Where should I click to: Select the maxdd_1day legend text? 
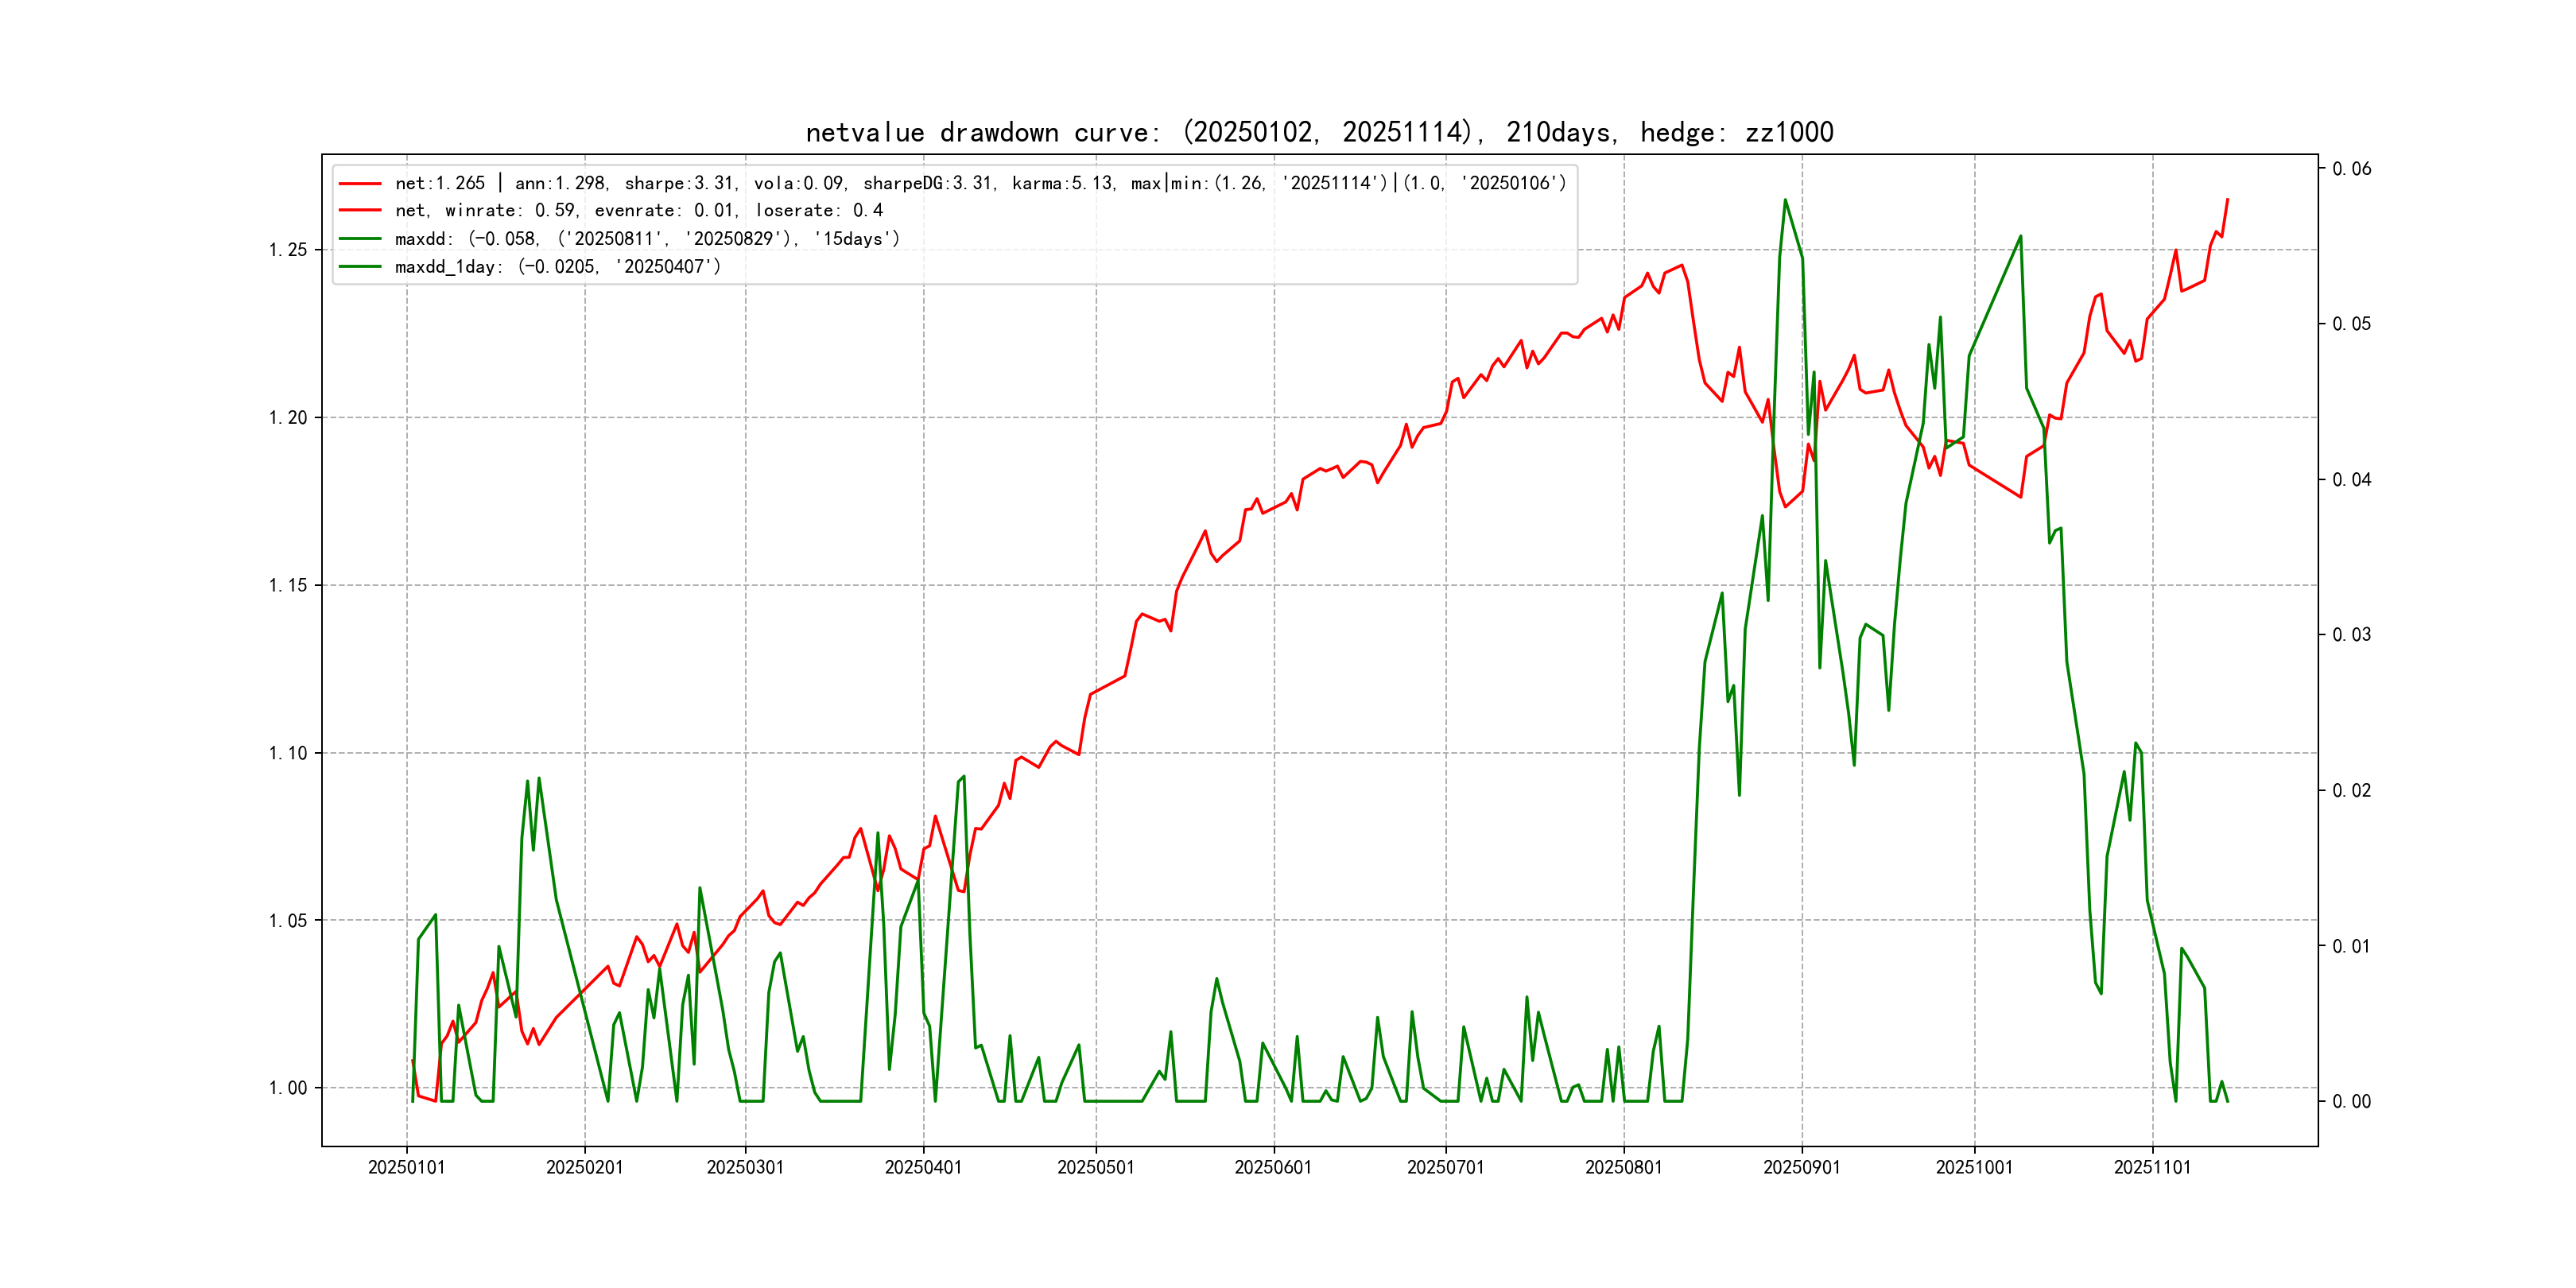557,267
